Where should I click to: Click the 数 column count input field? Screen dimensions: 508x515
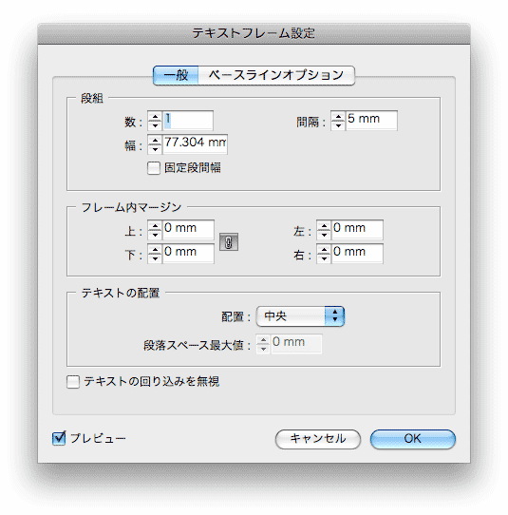(188, 121)
